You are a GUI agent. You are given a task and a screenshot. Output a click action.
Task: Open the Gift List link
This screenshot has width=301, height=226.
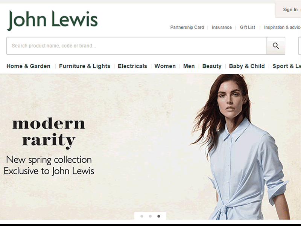(248, 27)
